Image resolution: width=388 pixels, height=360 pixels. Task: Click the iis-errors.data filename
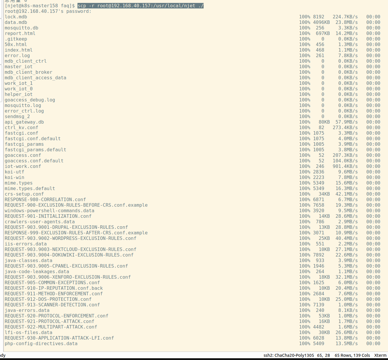26,244
